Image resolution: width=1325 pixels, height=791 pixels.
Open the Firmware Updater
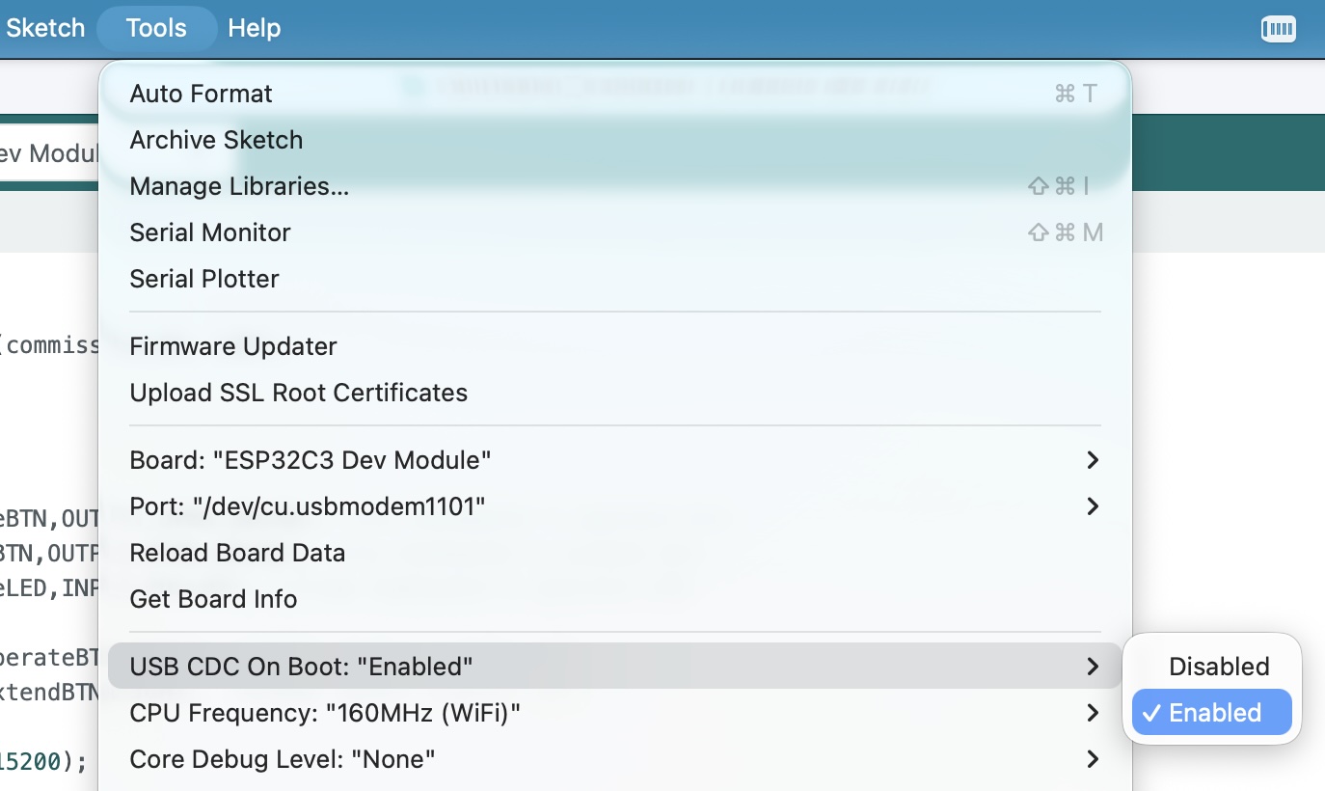pyautogui.click(x=233, y=346)
